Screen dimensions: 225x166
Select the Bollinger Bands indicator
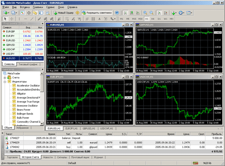coord(25,114)
